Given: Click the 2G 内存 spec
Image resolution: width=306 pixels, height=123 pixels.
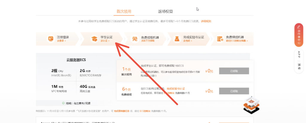Looking at the screenshot, I should click(85, 71).
